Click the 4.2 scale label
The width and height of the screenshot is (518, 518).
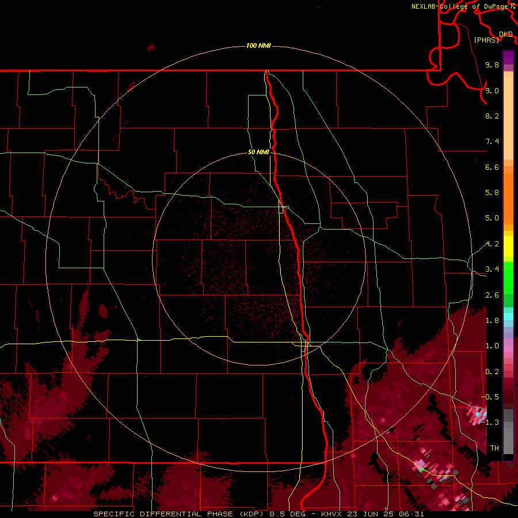pyautogui.click(x=492, y=244)
